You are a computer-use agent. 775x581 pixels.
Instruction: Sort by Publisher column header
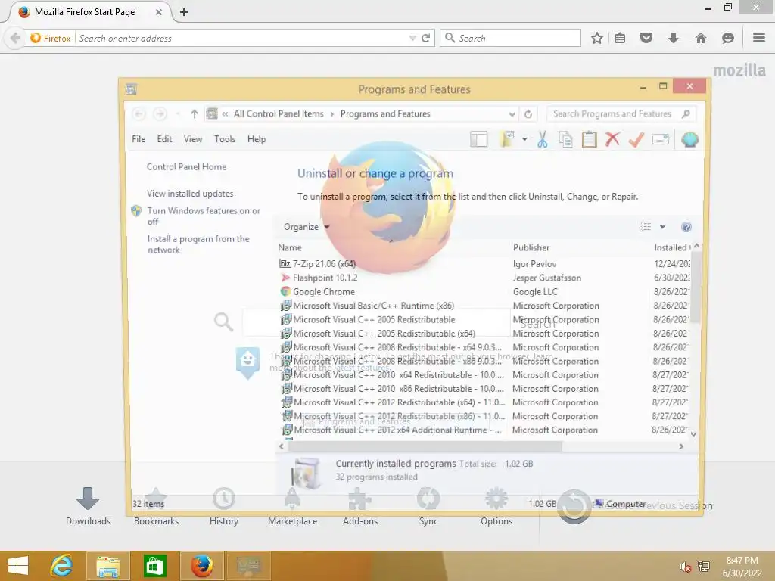click(x=531, y=247)
